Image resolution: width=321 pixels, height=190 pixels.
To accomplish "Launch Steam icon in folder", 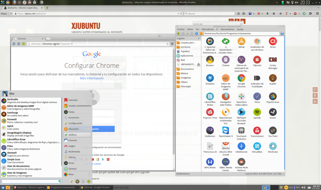I will (x=273, y=112).
